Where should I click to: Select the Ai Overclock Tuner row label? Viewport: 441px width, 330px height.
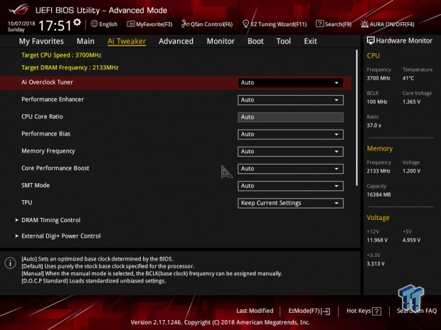(x=47, y=82)
